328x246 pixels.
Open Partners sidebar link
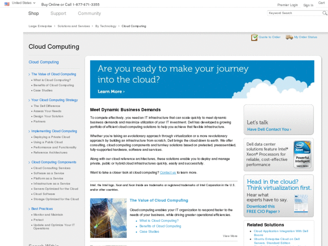tap(40, 121)
